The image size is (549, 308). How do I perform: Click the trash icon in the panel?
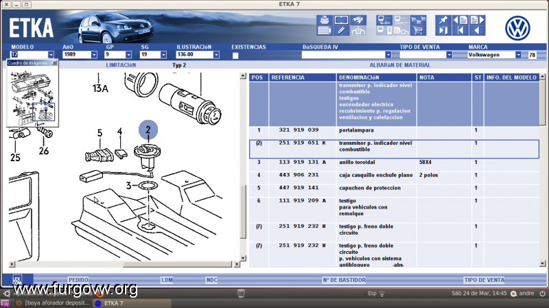pyautogui.click(x=241, y=294)
